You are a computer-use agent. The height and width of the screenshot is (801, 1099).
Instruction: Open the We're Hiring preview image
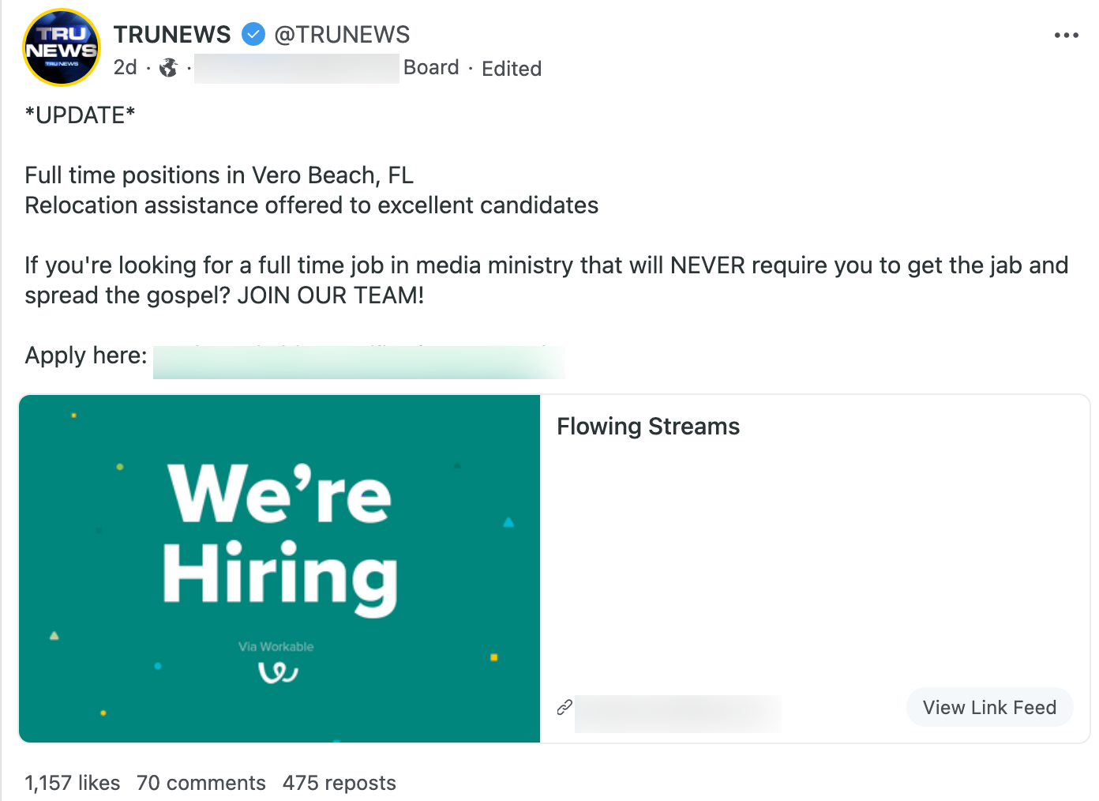[x=279, y=569]
